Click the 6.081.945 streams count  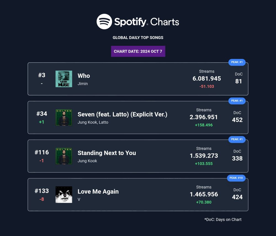point(207,79)
